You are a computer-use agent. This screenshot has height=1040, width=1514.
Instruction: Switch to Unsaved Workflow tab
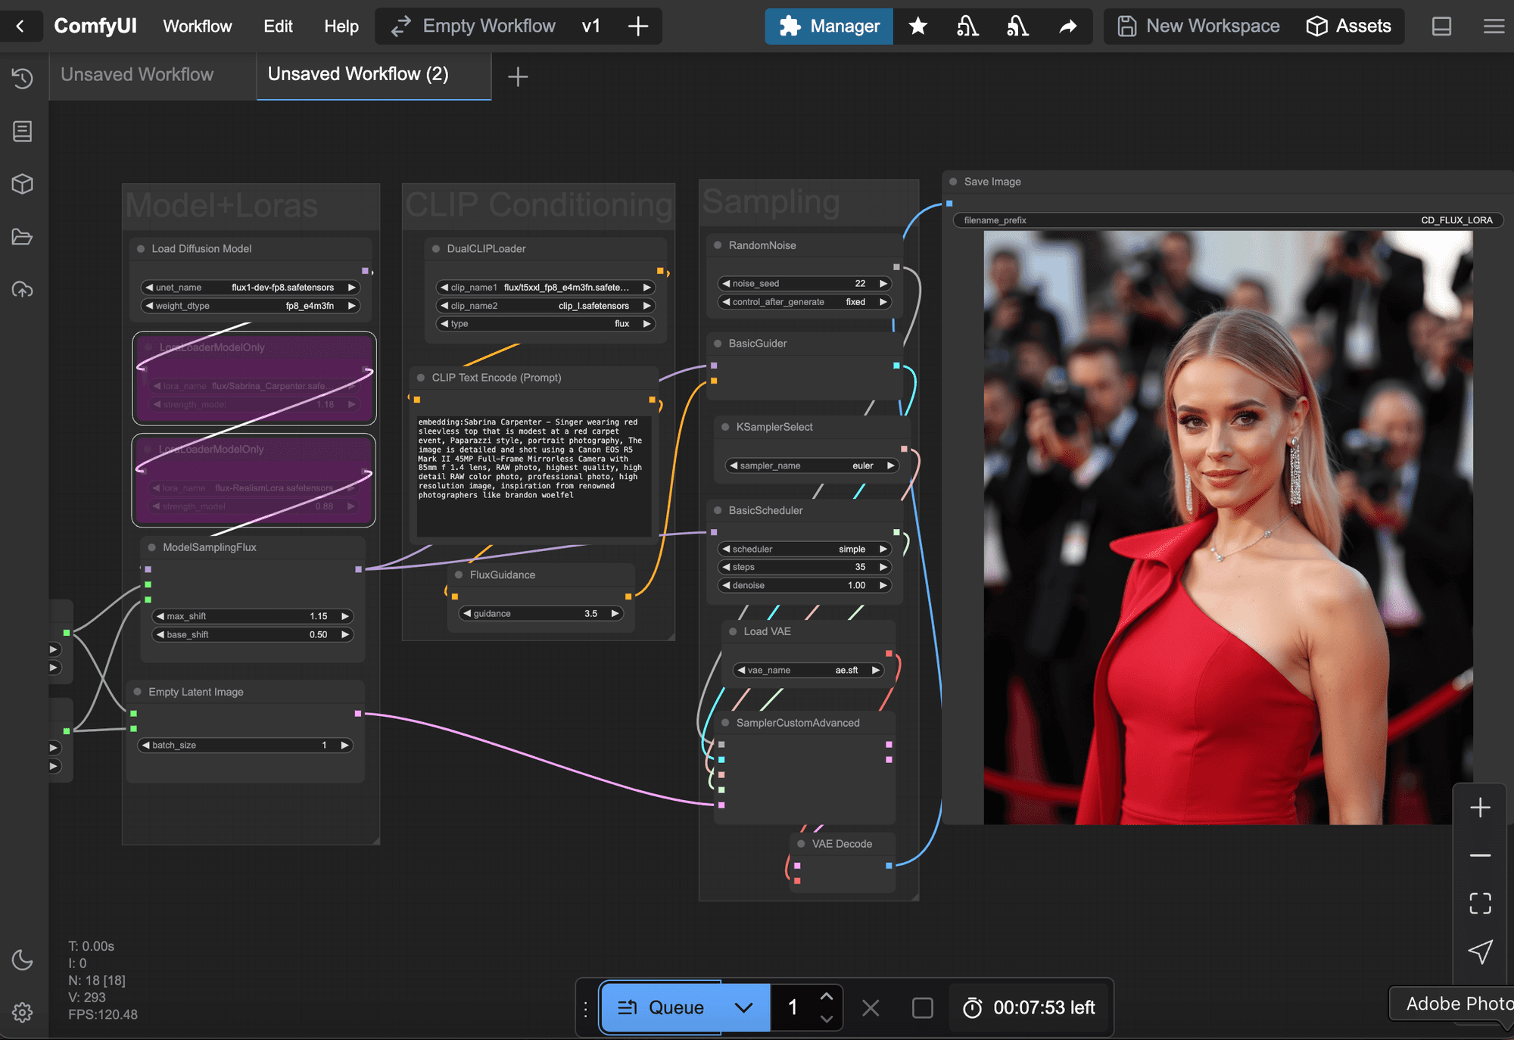coord(137,75)
